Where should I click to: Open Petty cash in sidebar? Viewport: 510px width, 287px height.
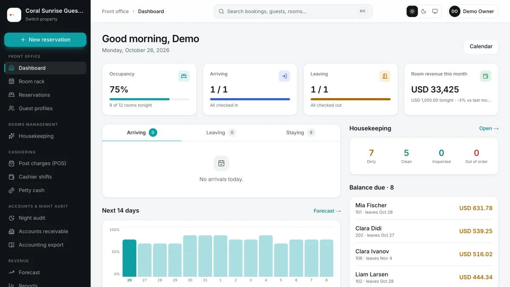45,190
